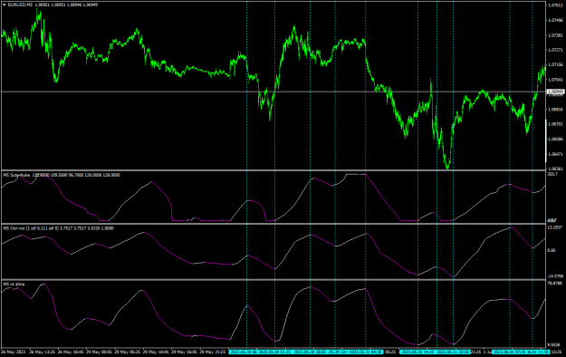Click the 26 May 18:45 time label
This screenshot has width=566, height=357.
(71, 352)
